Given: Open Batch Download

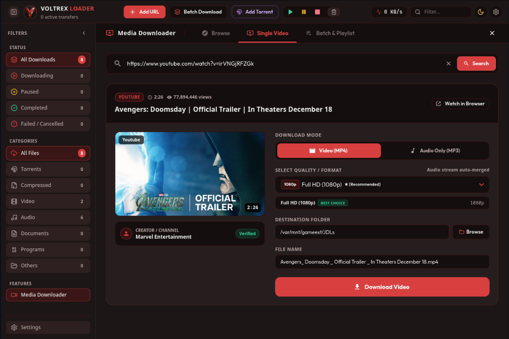Looking at the screenshot, I should tap(199, 12).
